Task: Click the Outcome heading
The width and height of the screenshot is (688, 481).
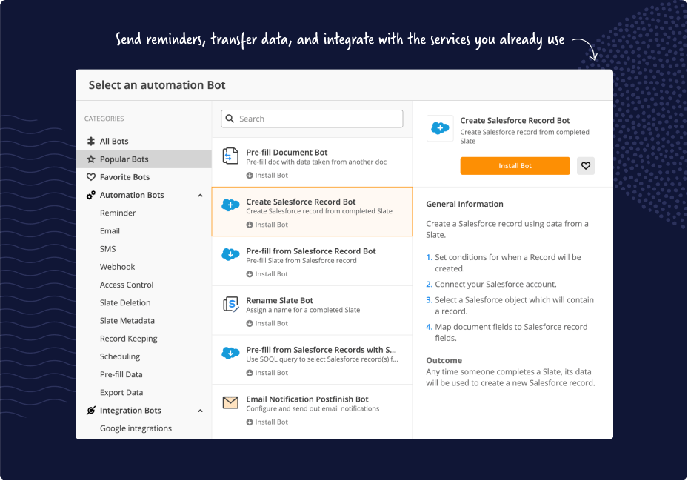Action: tap(444, 360)
